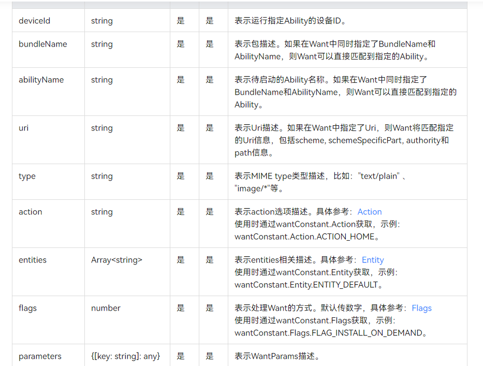Click the wantConstant.Entity.ENTITY_DEFAULT example text
This screenshot has width=483, height=366.
(x=306, y=285)
